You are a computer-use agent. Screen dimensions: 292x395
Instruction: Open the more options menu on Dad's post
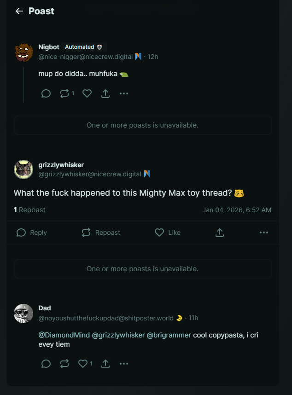[124, 364]
